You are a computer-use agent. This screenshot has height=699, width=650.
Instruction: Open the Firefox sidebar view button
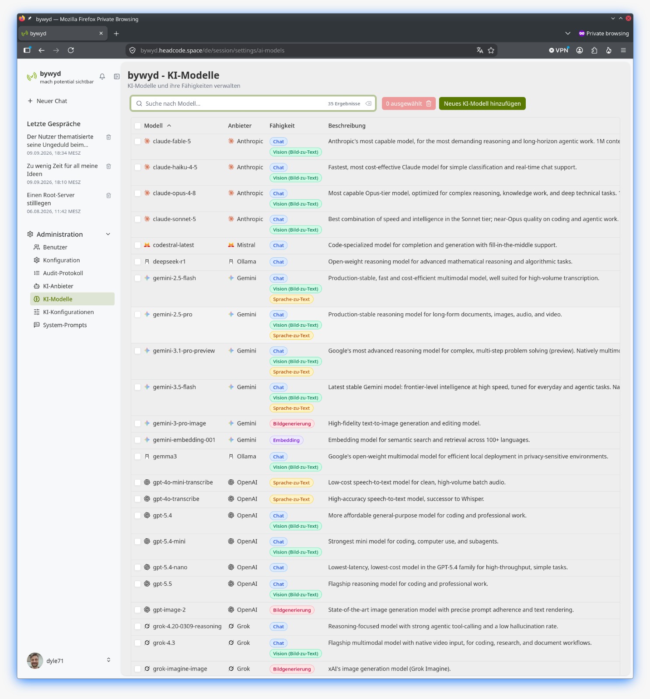pos(27,50)
